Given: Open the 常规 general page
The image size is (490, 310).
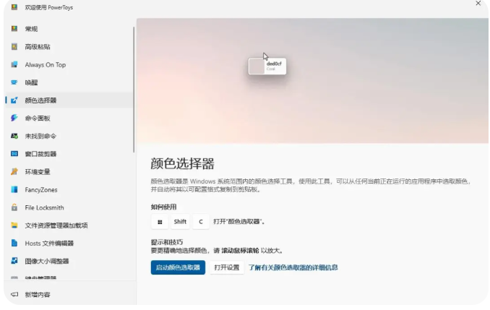Looking at the screenshot, I should (x=69, y=29).
